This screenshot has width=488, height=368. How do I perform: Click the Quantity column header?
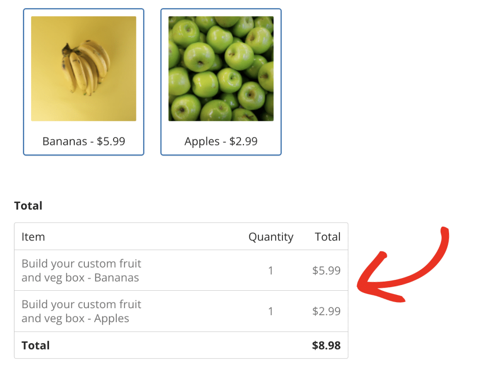point(271,237)
